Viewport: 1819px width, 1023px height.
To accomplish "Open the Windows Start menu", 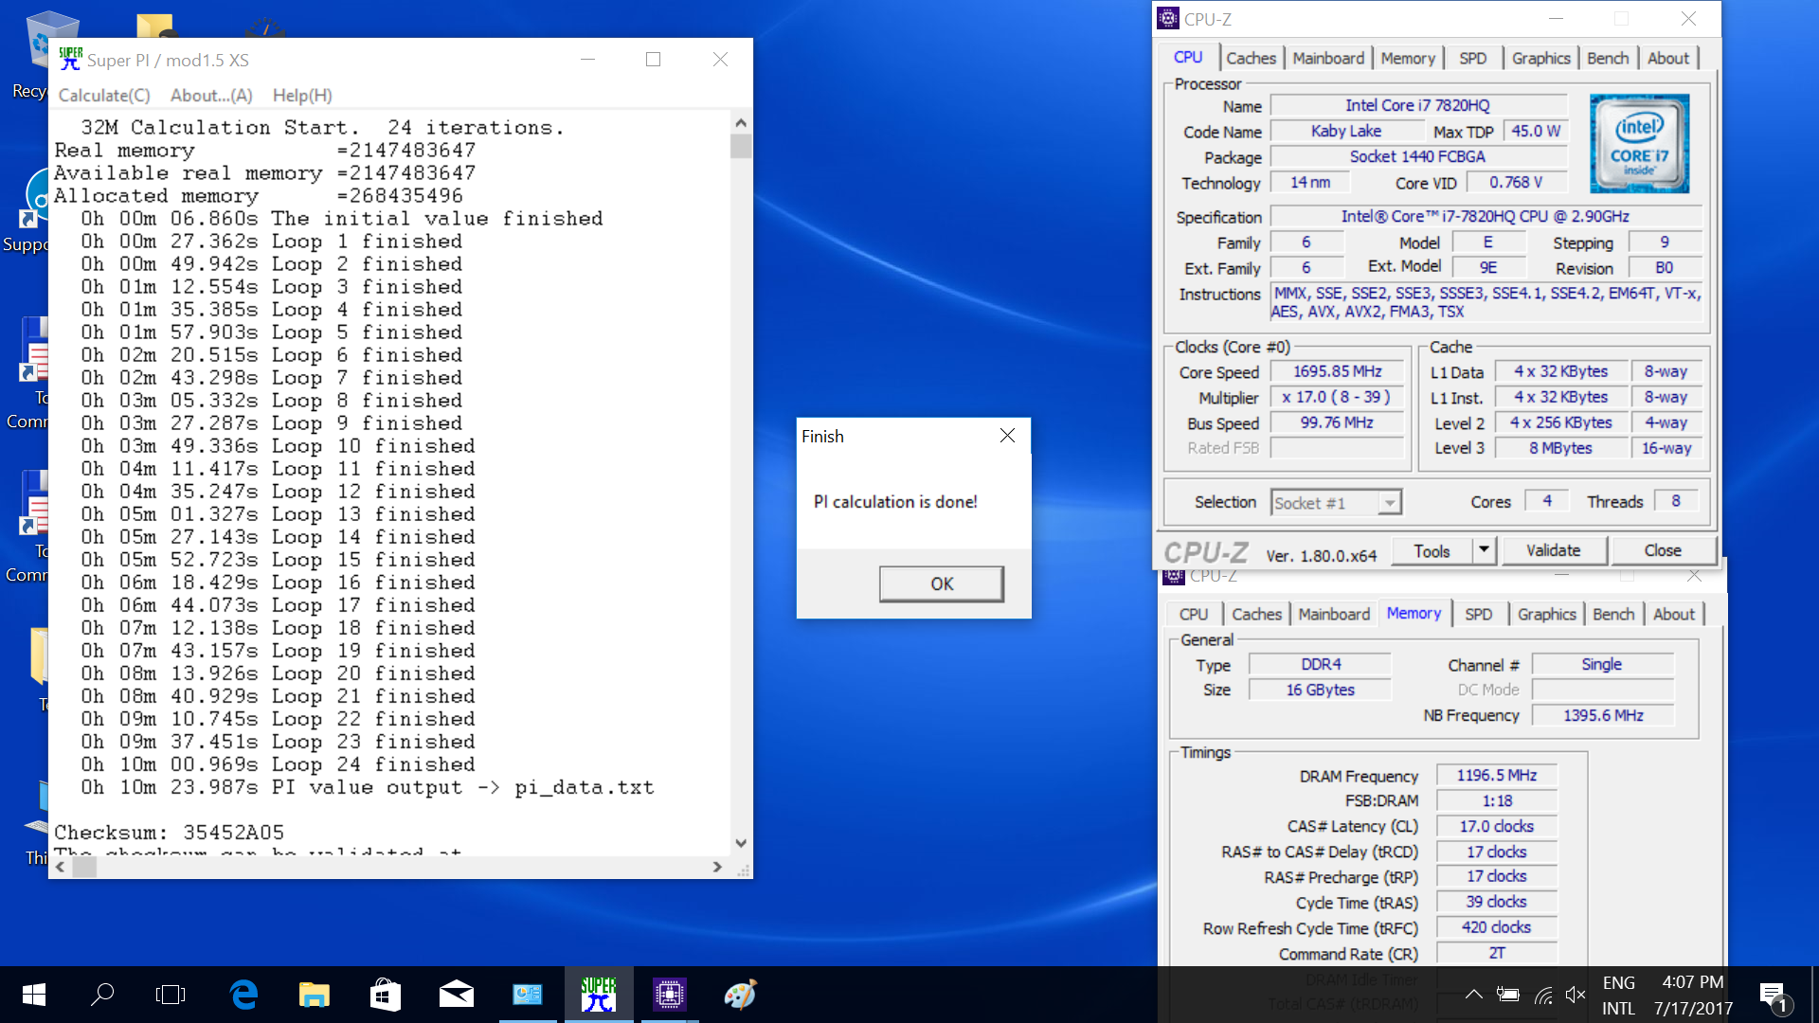I will click(x=34, y=995).
